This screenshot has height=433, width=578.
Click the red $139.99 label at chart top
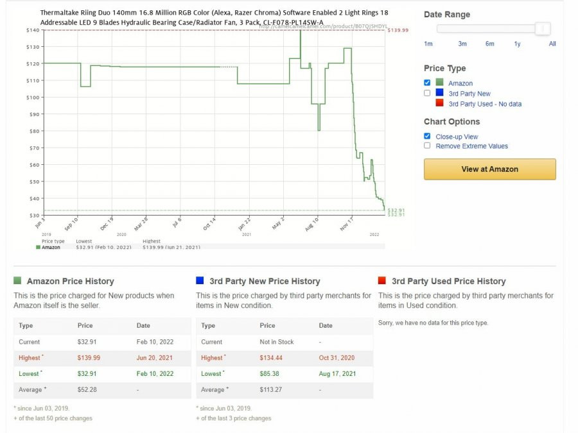(398, 30)
